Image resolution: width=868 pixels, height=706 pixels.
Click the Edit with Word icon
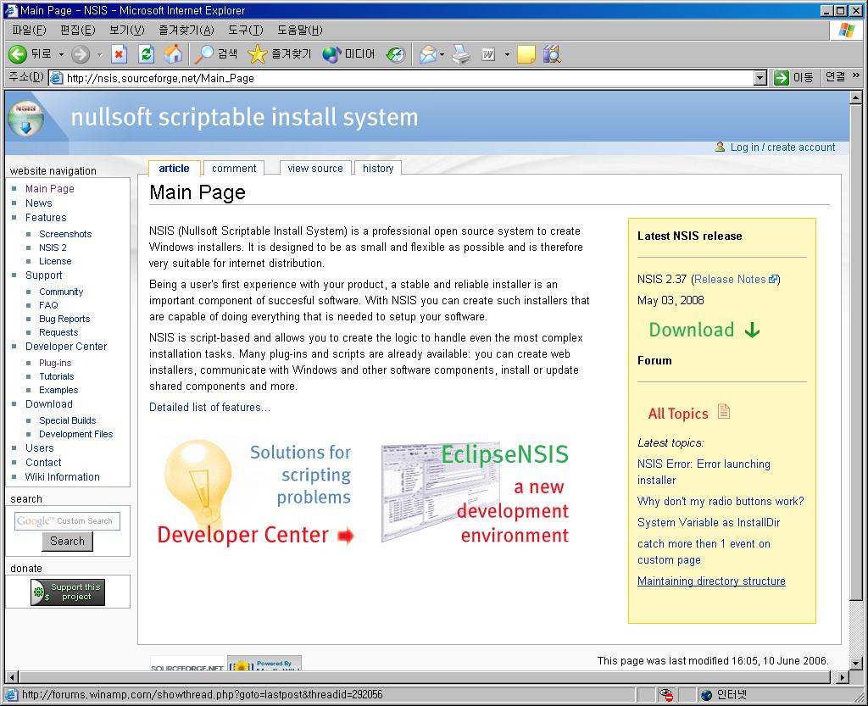click(x=488, y=53)
